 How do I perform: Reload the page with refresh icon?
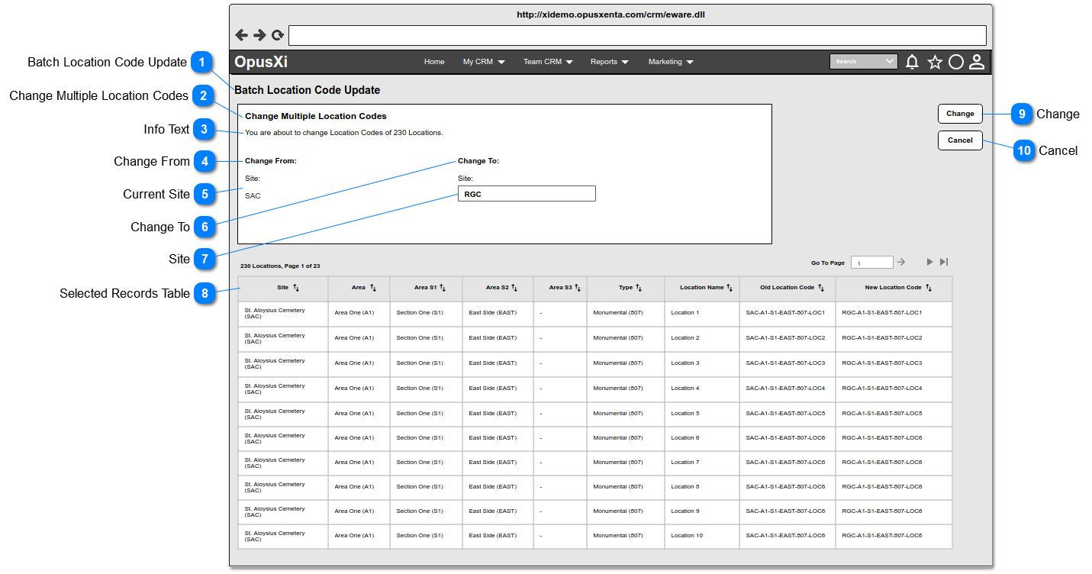278,35
